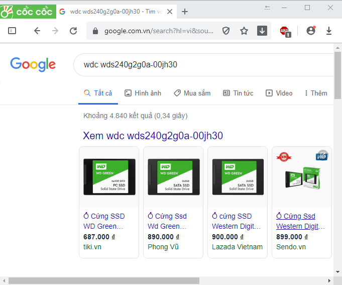Click the vertical scrollbar thumb
The width and height of the screenshot is (342, 285).
pos(337,75)
